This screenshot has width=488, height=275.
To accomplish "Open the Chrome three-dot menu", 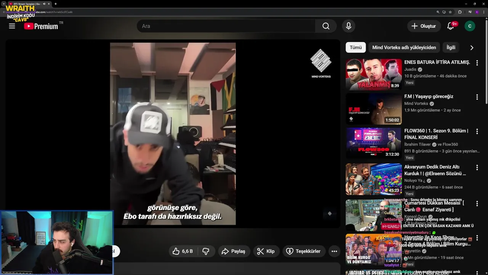I will 483,12.
